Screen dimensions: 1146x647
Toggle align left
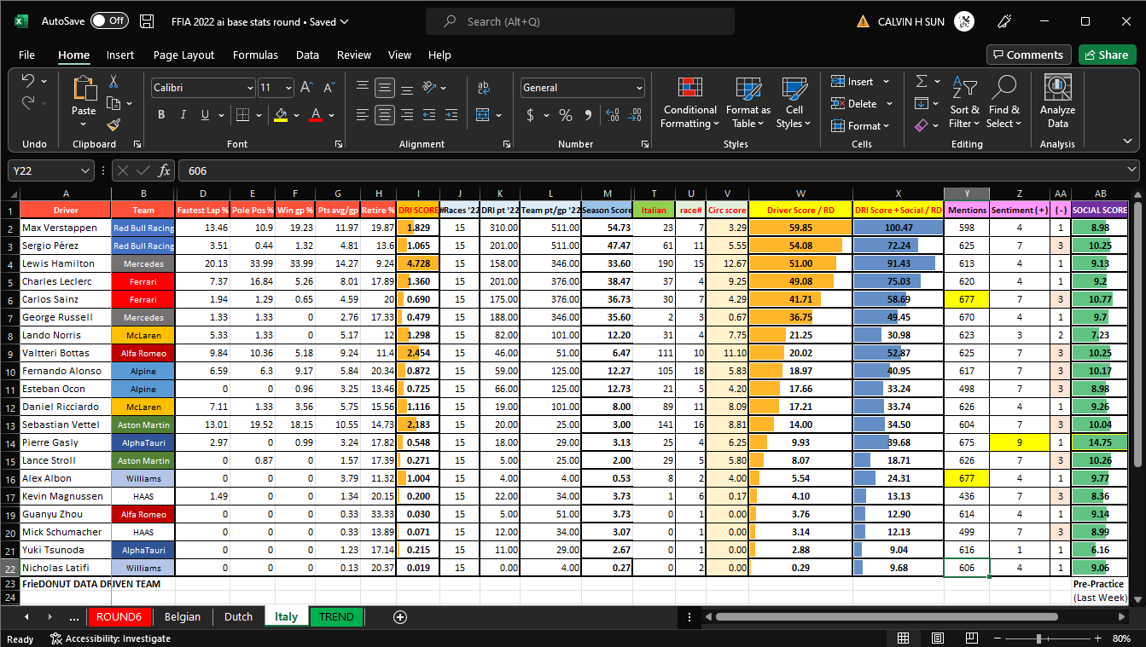tap(363, 115)
